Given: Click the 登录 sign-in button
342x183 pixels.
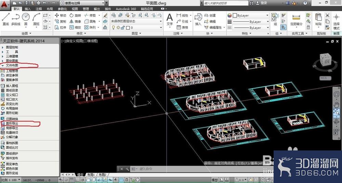Looking at the screenshot, I should (x=262, y=3).
